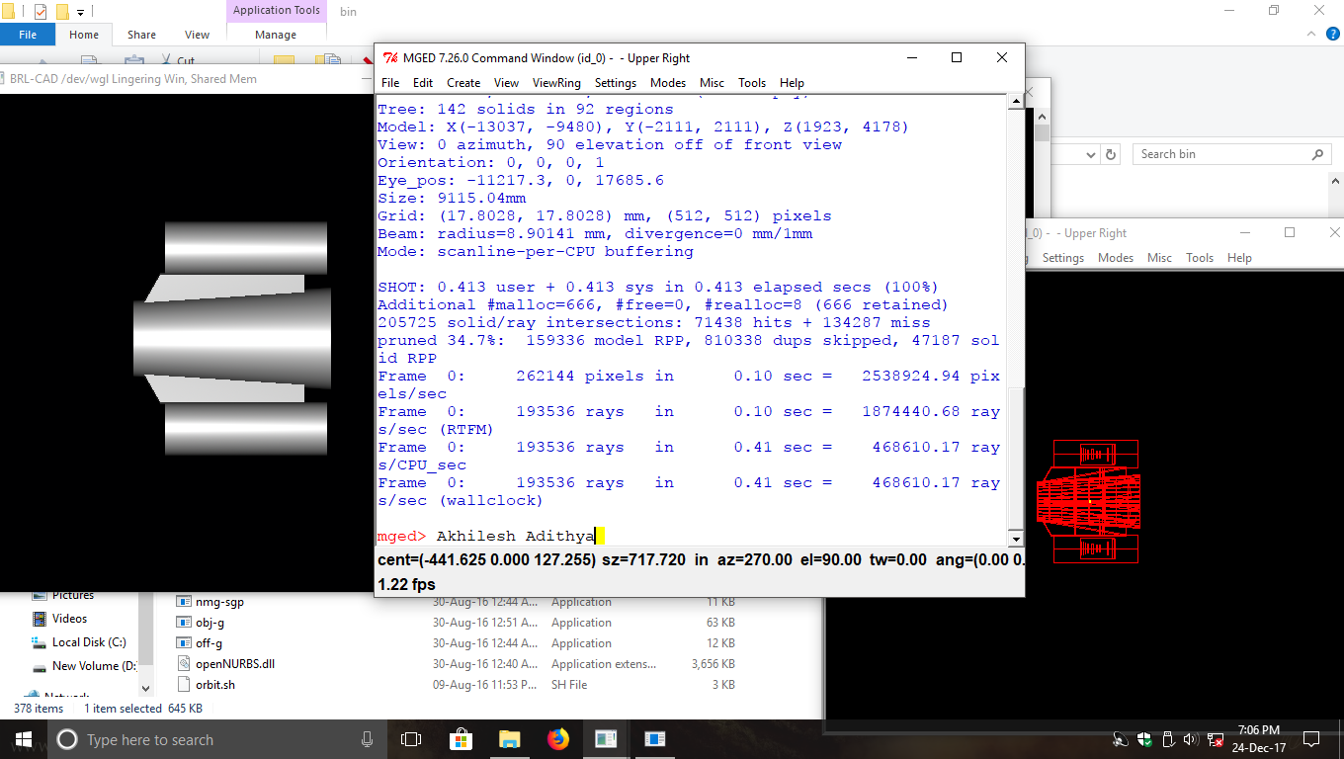Open Windows Start menu
This screenshot has height=759, width=1344.
(x=24, y=739)
